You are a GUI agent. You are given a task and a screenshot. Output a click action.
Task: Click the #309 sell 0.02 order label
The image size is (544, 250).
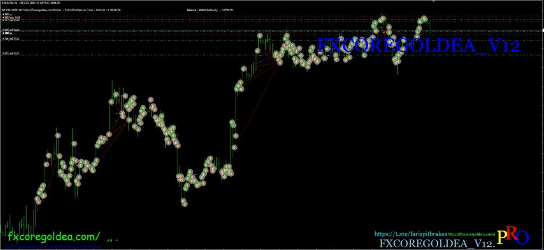point(11,30)
